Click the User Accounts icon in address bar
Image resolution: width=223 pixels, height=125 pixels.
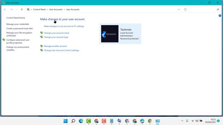point(28,9)
